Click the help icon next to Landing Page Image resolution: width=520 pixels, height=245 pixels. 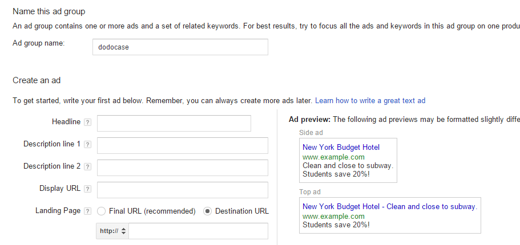point(87,211)
